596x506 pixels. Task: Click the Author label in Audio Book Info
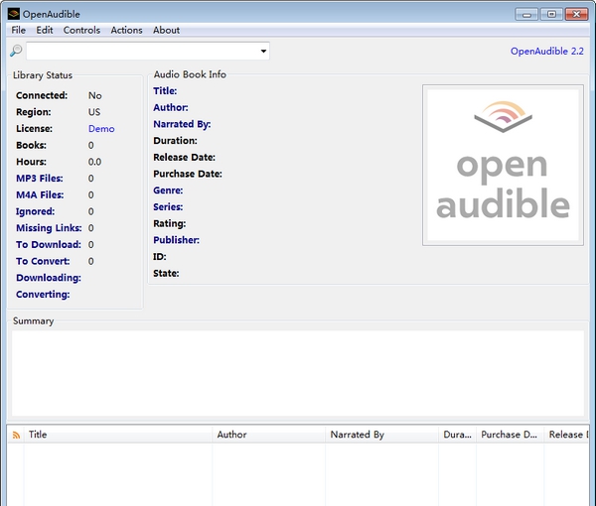[171, 108]
